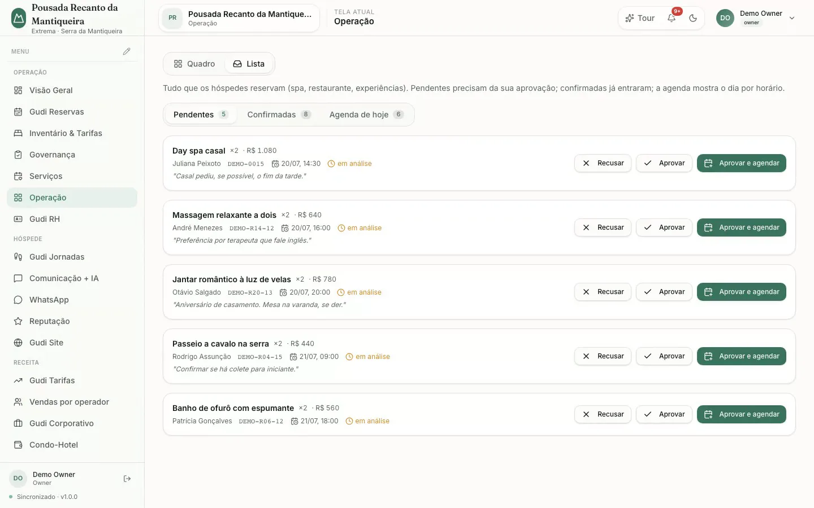The image size is (814, 508).
Task: Aprovar e agendar Passeio a cavalo
Action: 742,356
